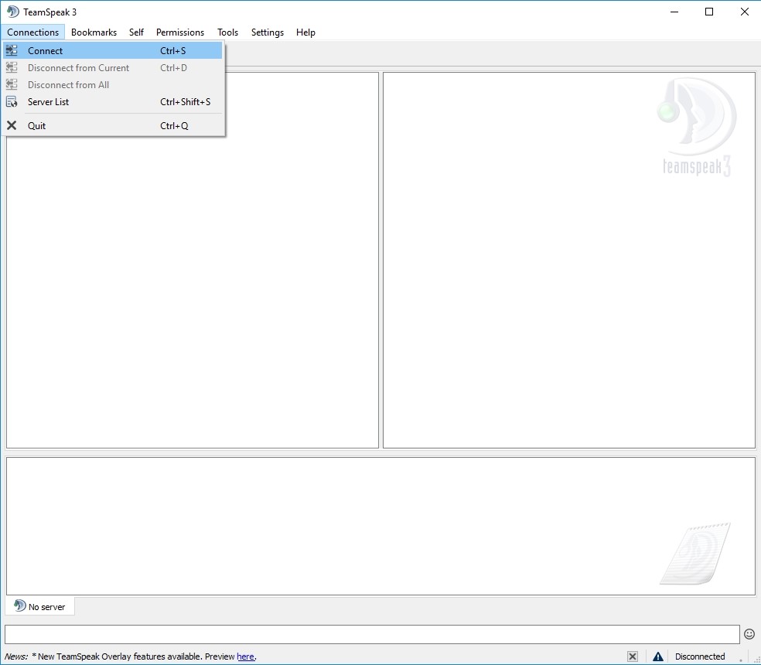The image size is (761, 665).
Task: Open the Permissions menu
Action: pos(179,32)
